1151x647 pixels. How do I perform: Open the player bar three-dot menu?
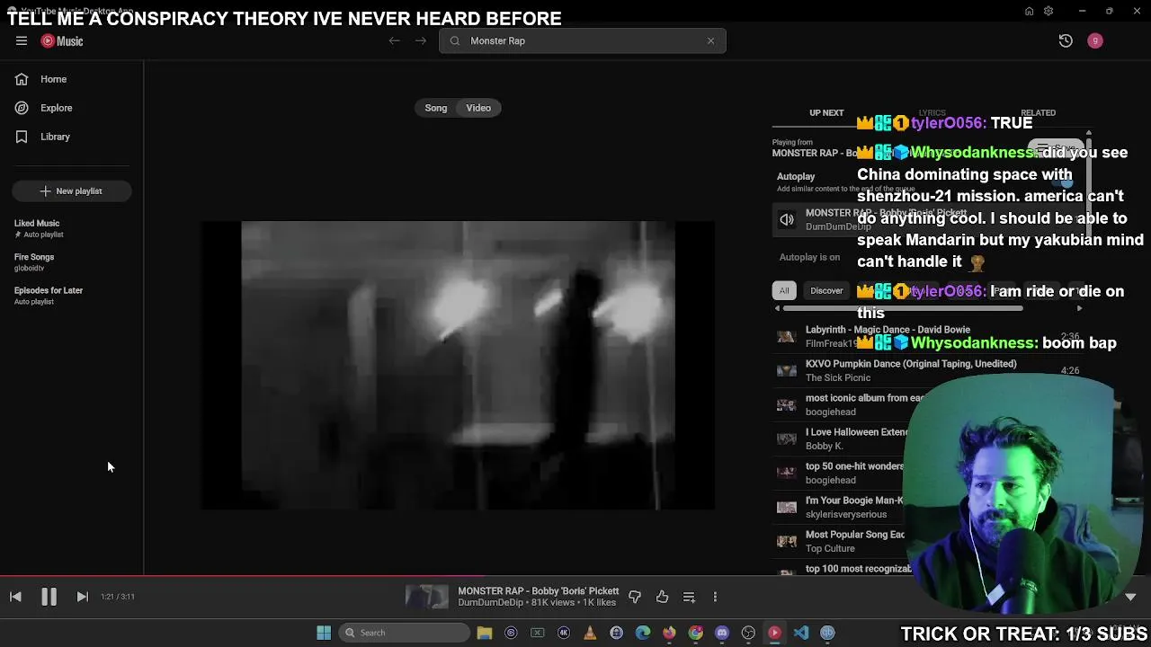715,597
